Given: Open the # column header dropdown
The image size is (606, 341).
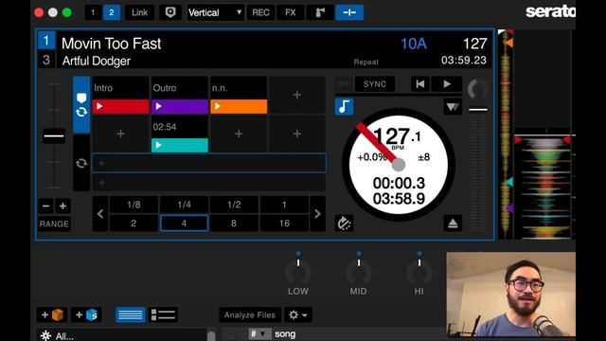Looking at the screenshot, I should point(259,333).
